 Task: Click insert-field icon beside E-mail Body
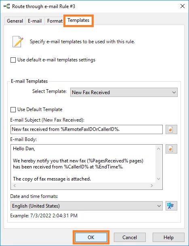(171, 149)
